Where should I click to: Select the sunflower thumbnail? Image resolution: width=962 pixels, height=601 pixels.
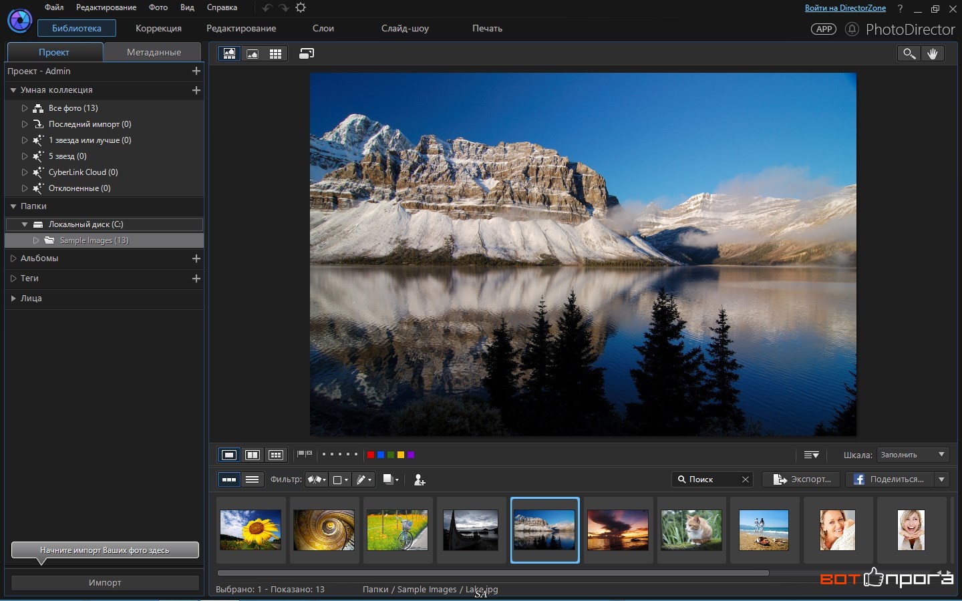[x=251, y=530]
